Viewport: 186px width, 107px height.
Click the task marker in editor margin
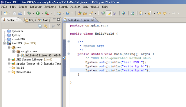click(x=64, y=58)
